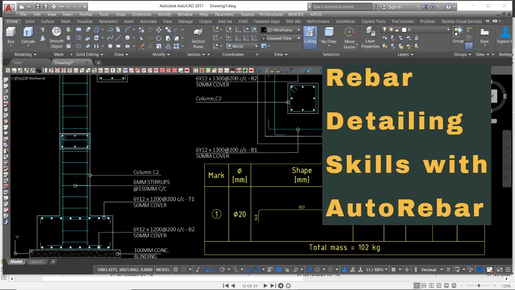Viewport: 515px width, 290px height.
Task: Toggle layer 0 lock icon
Action: point(397,30)
